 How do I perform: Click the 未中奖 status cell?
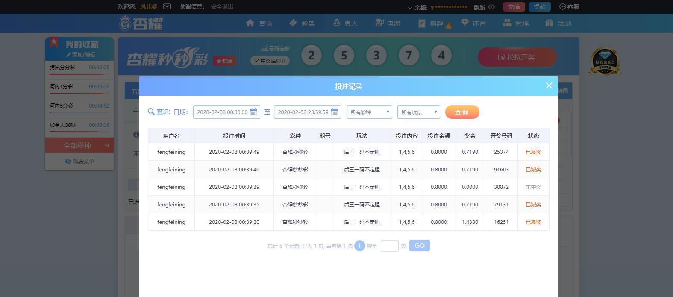click(x=533, y=187)
